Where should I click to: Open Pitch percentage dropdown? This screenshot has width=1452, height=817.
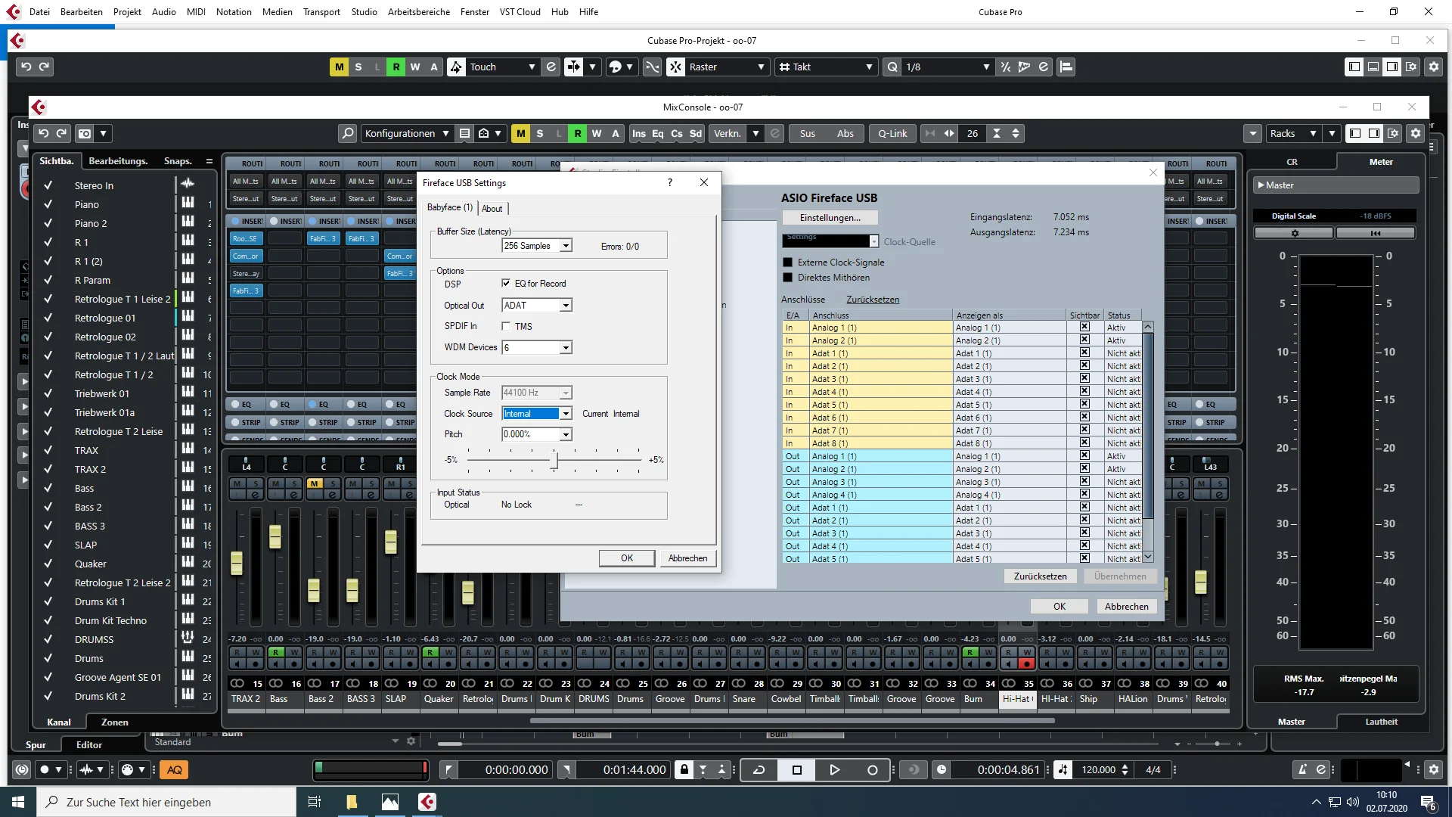(565, 434)
